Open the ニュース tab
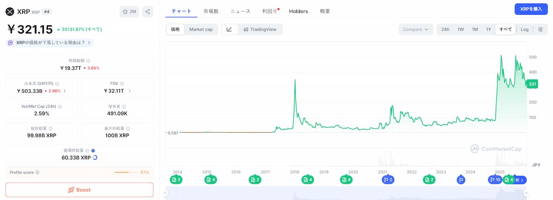This screenshot has width=553, height=200. pos(241,11)
